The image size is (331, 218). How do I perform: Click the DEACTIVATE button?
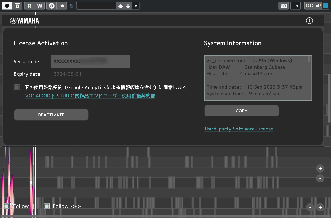pyautogui.click(x=51, y=115)
